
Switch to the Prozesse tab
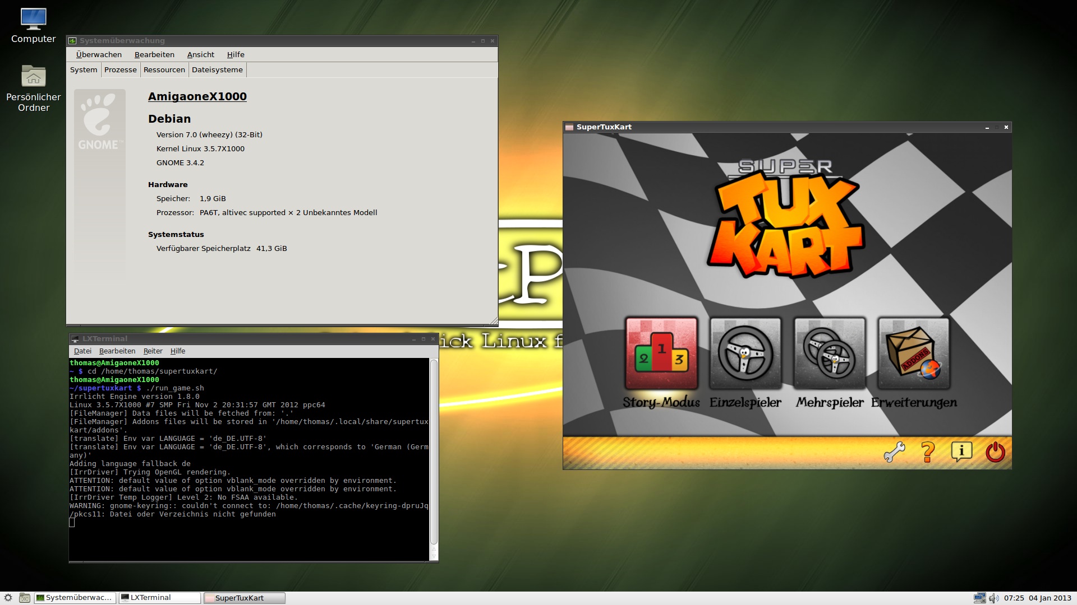(121, 69)
